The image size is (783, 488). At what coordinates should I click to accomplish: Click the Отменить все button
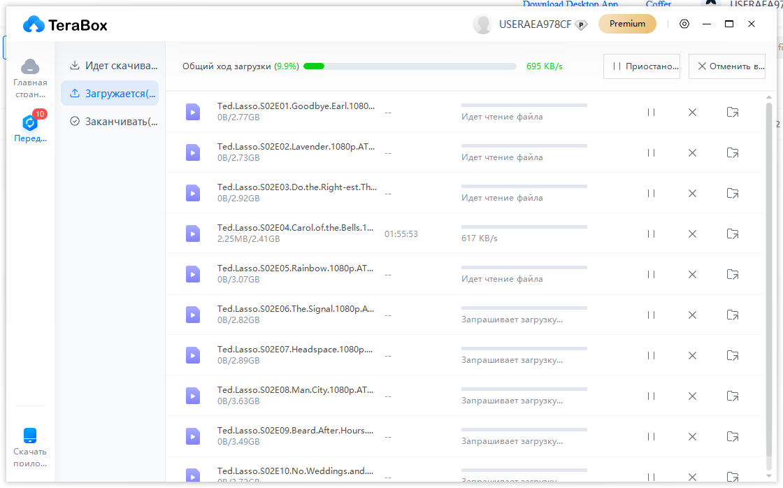point(726,66)
